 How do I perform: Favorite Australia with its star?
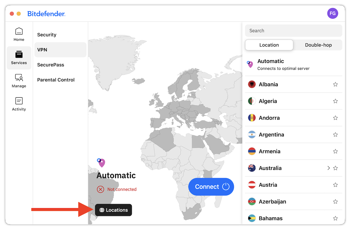pos(335,168)
